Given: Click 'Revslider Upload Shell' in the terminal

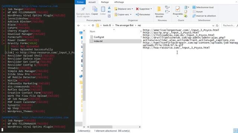Looking at the screenshot, I should tap(25, 56).
